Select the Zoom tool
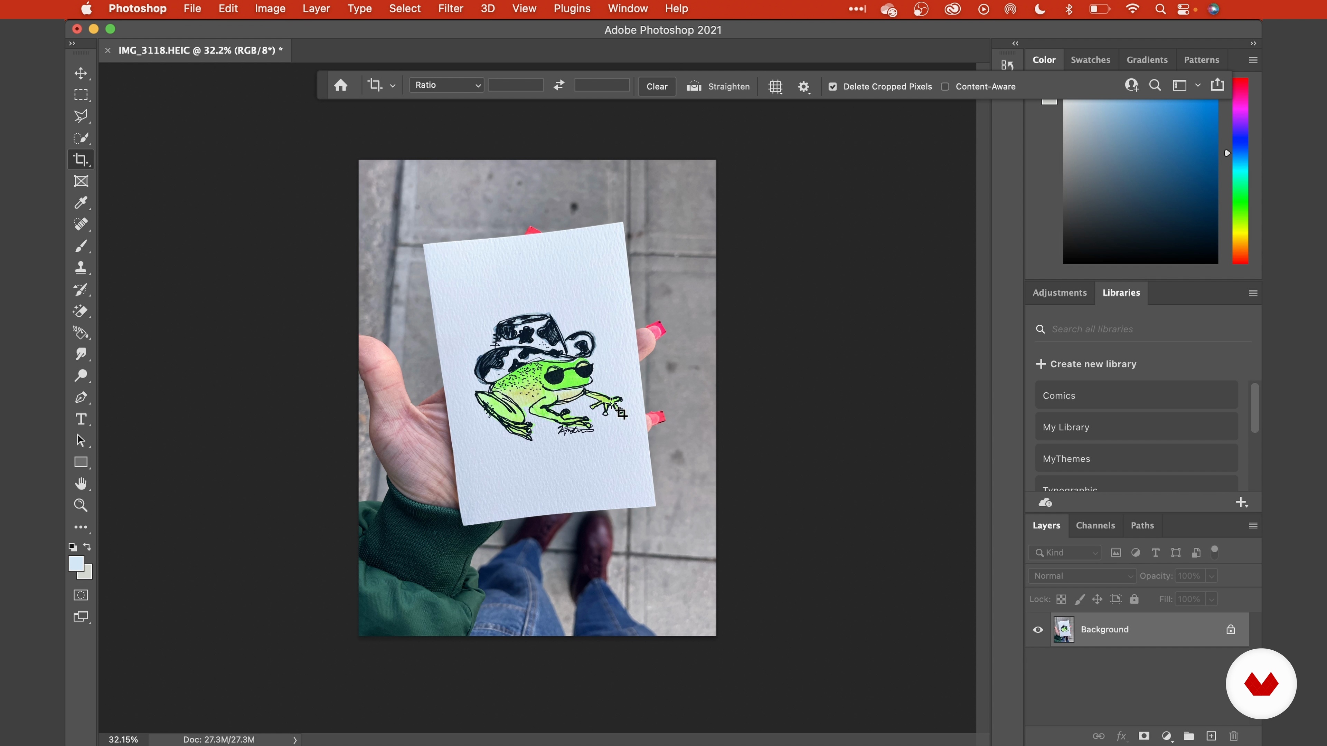 point(81,506)
